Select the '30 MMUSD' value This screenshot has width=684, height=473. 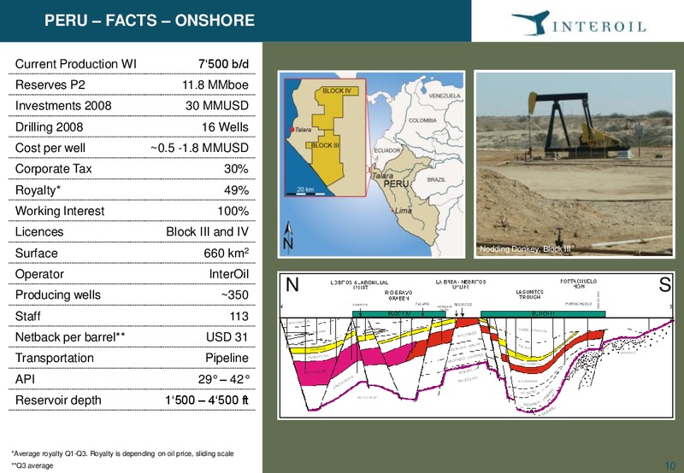pyautogui.click(x=217, y=106)
